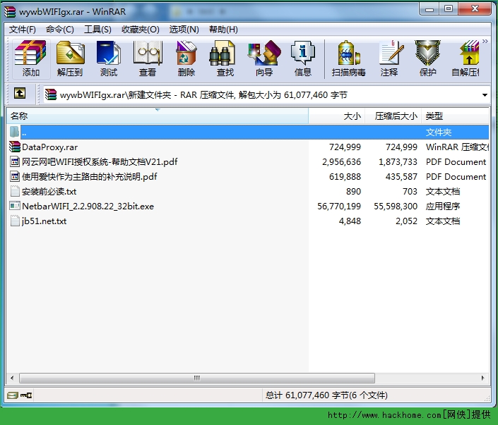The width and height of the screenshot is (498, 425).
Task: Click the packed size value 2,052
Action: coord(407,221)
